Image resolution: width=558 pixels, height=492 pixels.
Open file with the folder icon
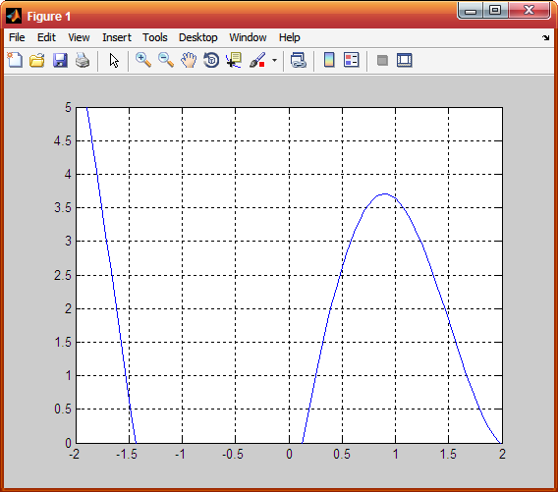point(37,60)
